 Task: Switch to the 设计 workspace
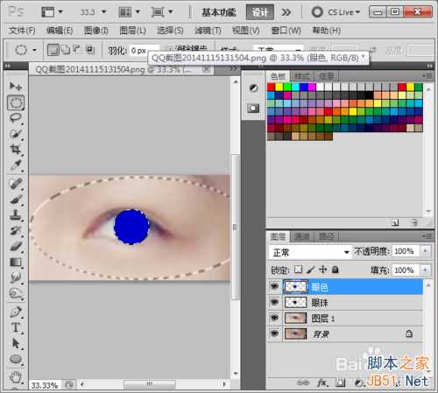pyautogui.click(x=259, y=12)
